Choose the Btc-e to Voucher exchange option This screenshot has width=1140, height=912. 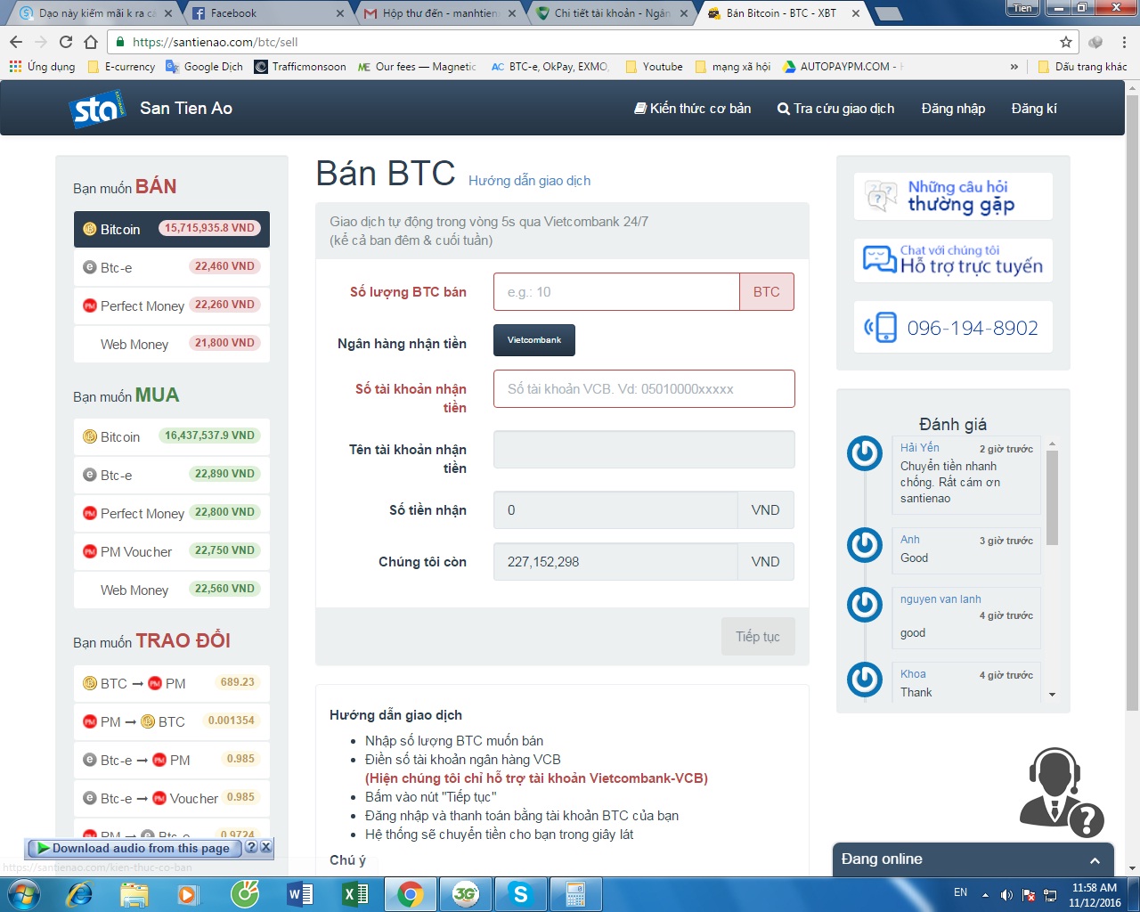[x=172, y=798]
